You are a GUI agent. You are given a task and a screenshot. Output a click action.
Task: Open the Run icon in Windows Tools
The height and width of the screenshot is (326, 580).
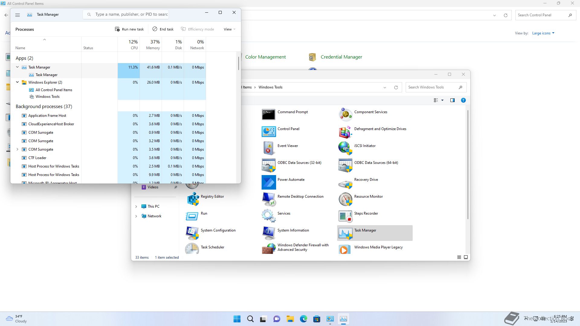pos(192,216)
